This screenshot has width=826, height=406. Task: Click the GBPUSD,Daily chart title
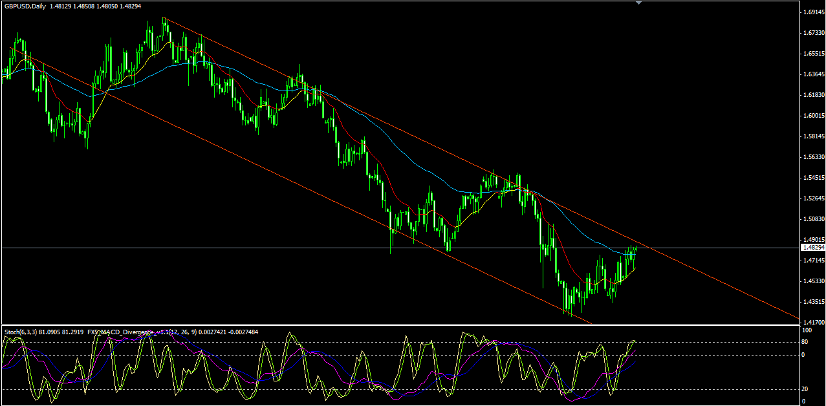(x=25, y=6)
